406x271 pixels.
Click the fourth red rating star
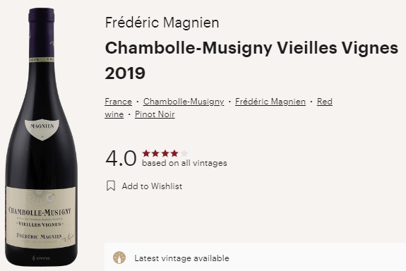click(x=174, y=153)
